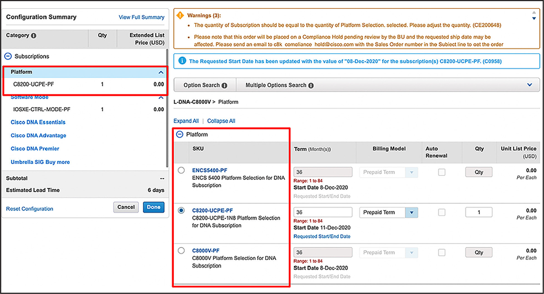Click Reset Configuration link

[29, 208]
